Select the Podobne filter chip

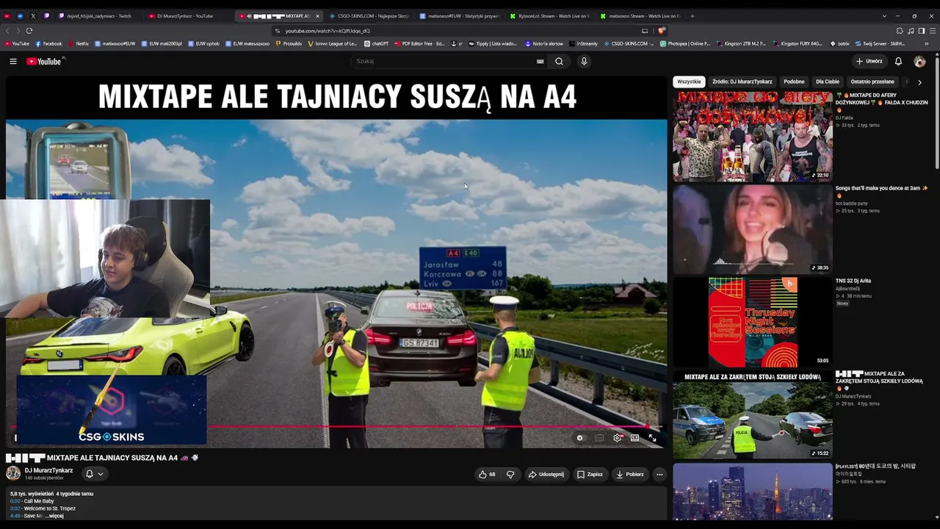(x=794, y=82)
